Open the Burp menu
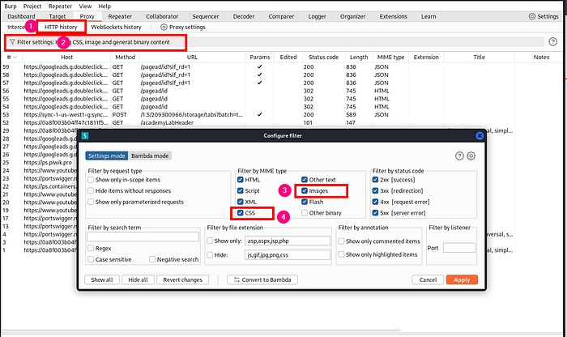The image size is (567, 337). [x=9, y=5]
